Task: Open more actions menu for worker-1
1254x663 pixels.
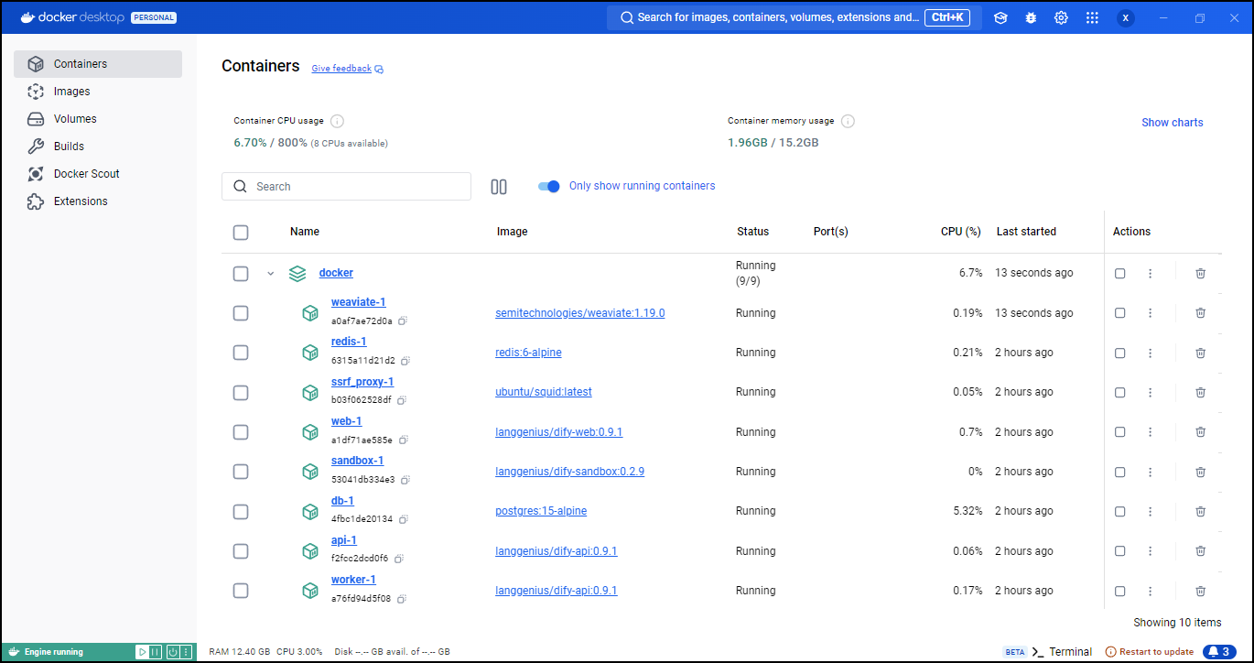Action: (1151, 591)
